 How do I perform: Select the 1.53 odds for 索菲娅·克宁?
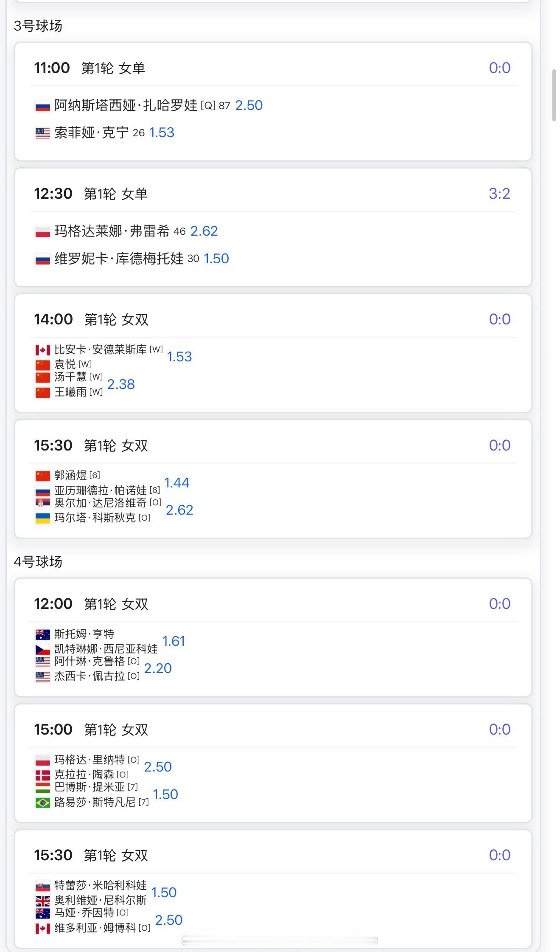pyautogui.click(x=162, y=133)
